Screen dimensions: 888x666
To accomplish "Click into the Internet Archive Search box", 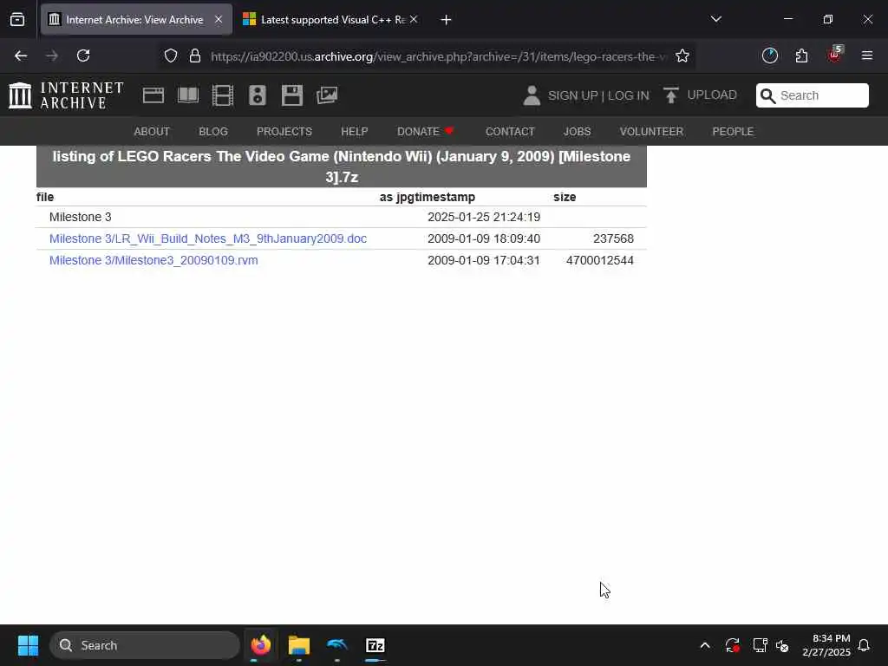I will [x=812, y=95].
